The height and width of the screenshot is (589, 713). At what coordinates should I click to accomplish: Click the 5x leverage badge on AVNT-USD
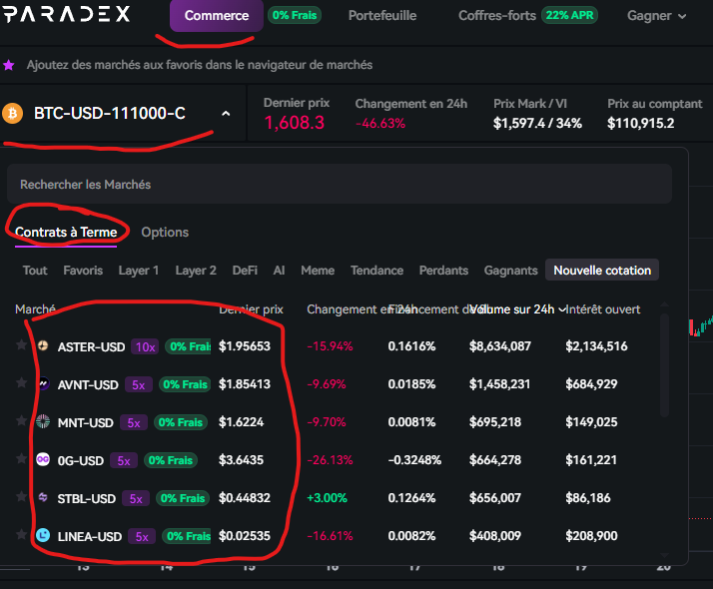(139, 385)
